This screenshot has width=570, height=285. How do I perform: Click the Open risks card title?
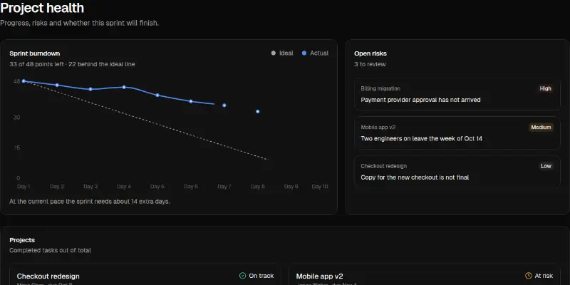click(x=370, y=53)
